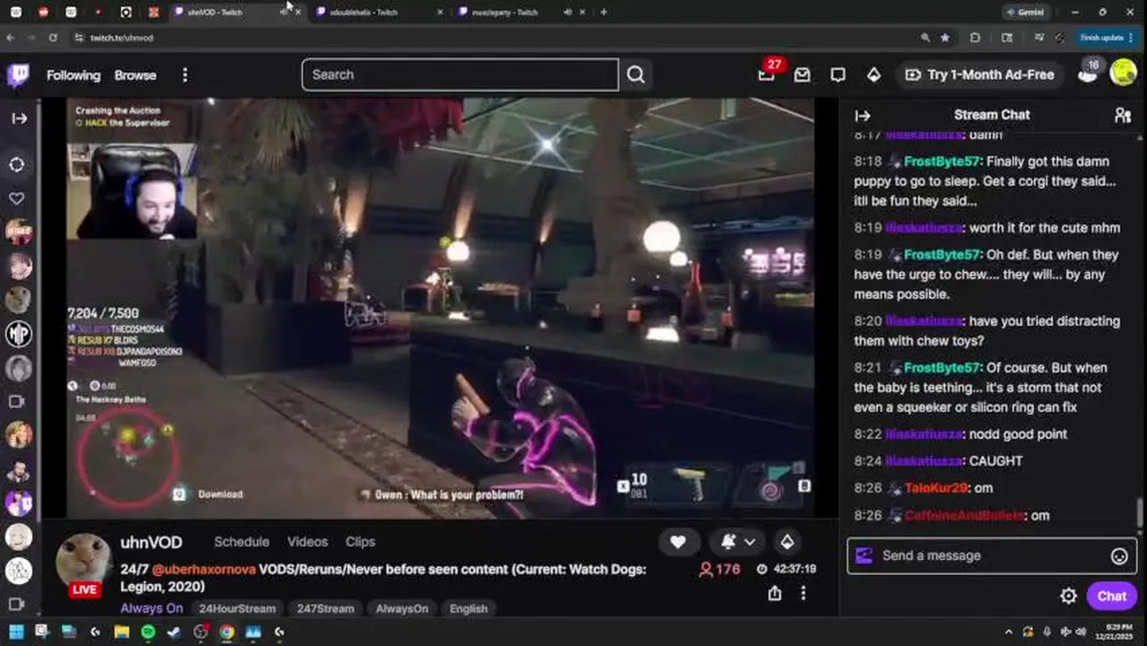Bookmark this page with the star
The width and height of the screenshot is (1147, 646).
click(x=944, y=38)
